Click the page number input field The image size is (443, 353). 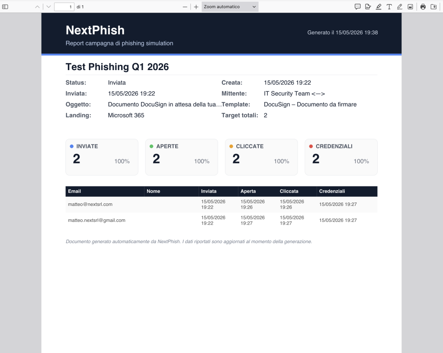64,7
